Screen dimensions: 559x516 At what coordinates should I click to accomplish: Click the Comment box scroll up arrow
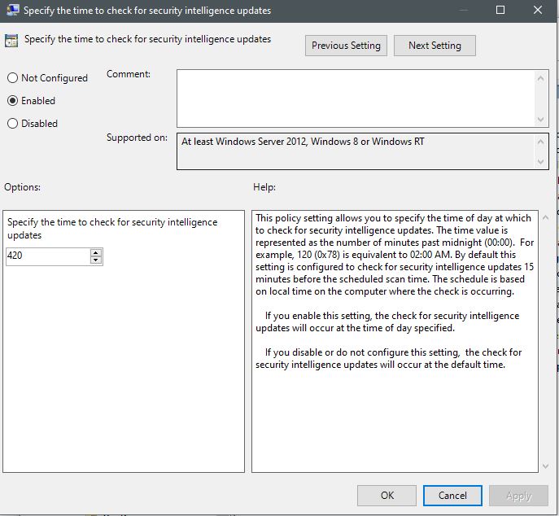click(x=540, y=78)
